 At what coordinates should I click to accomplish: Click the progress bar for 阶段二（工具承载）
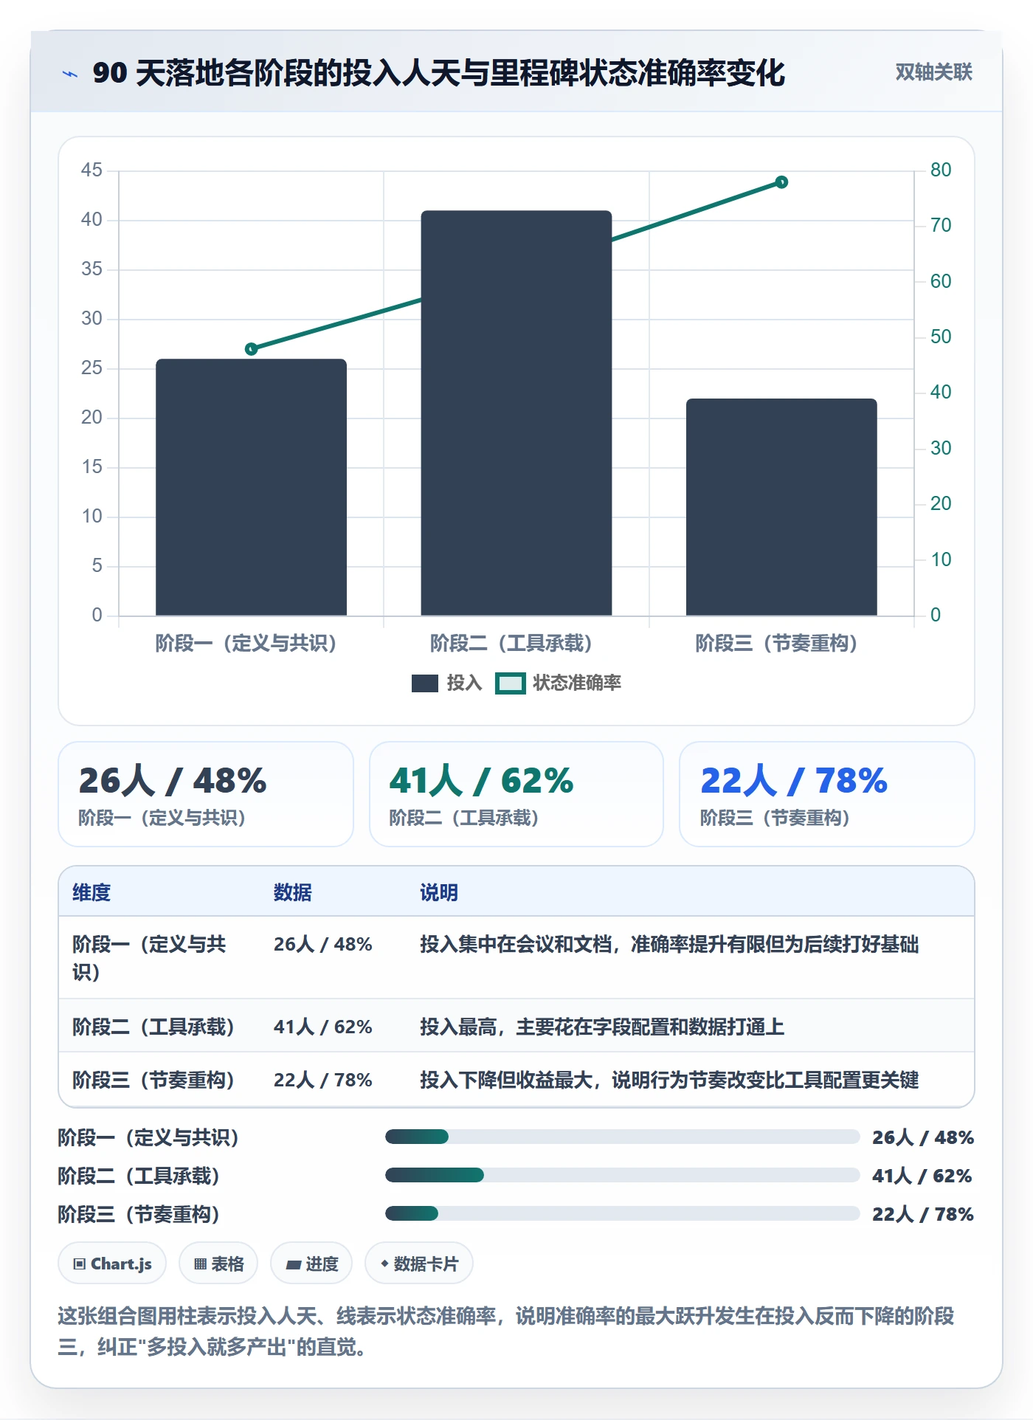click(x=623, y=1175)
